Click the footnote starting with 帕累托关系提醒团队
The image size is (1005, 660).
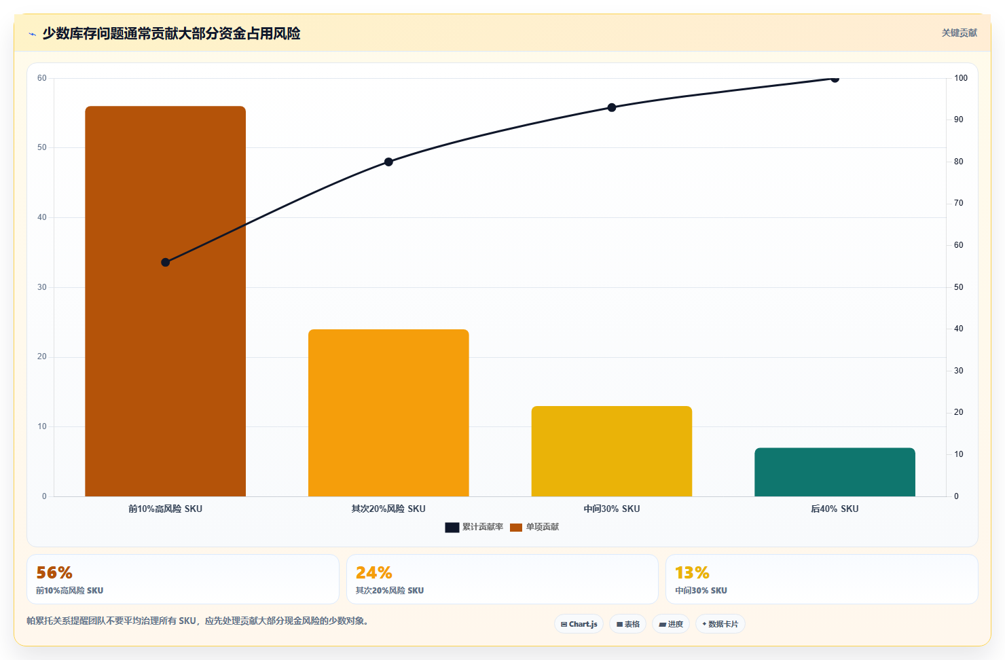198,621
